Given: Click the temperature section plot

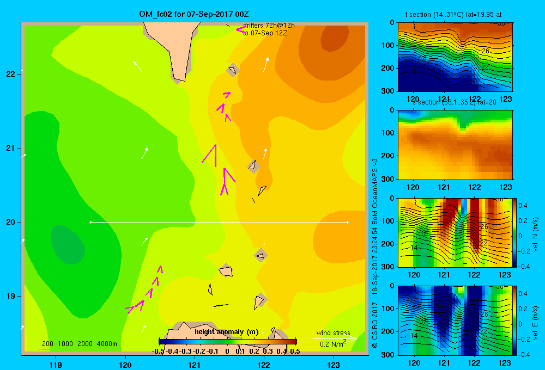Looking at the screenshot, I should pyautogui.click(x=455, y=57).
